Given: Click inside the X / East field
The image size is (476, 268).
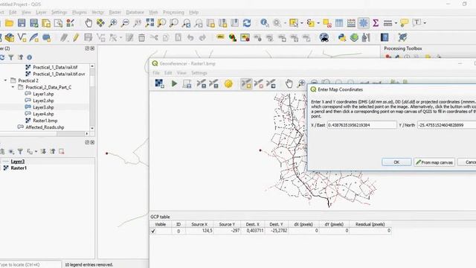Looking at the screenshot, I should [362, 125].
